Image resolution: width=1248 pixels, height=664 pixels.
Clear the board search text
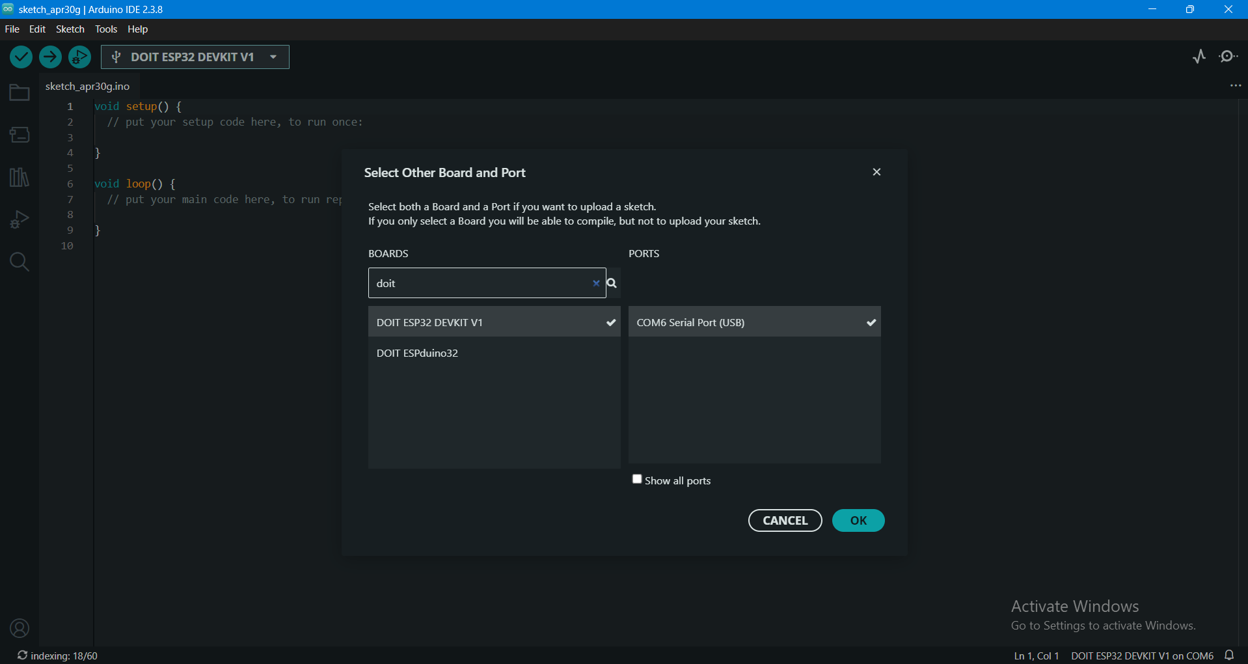[596, 283]
